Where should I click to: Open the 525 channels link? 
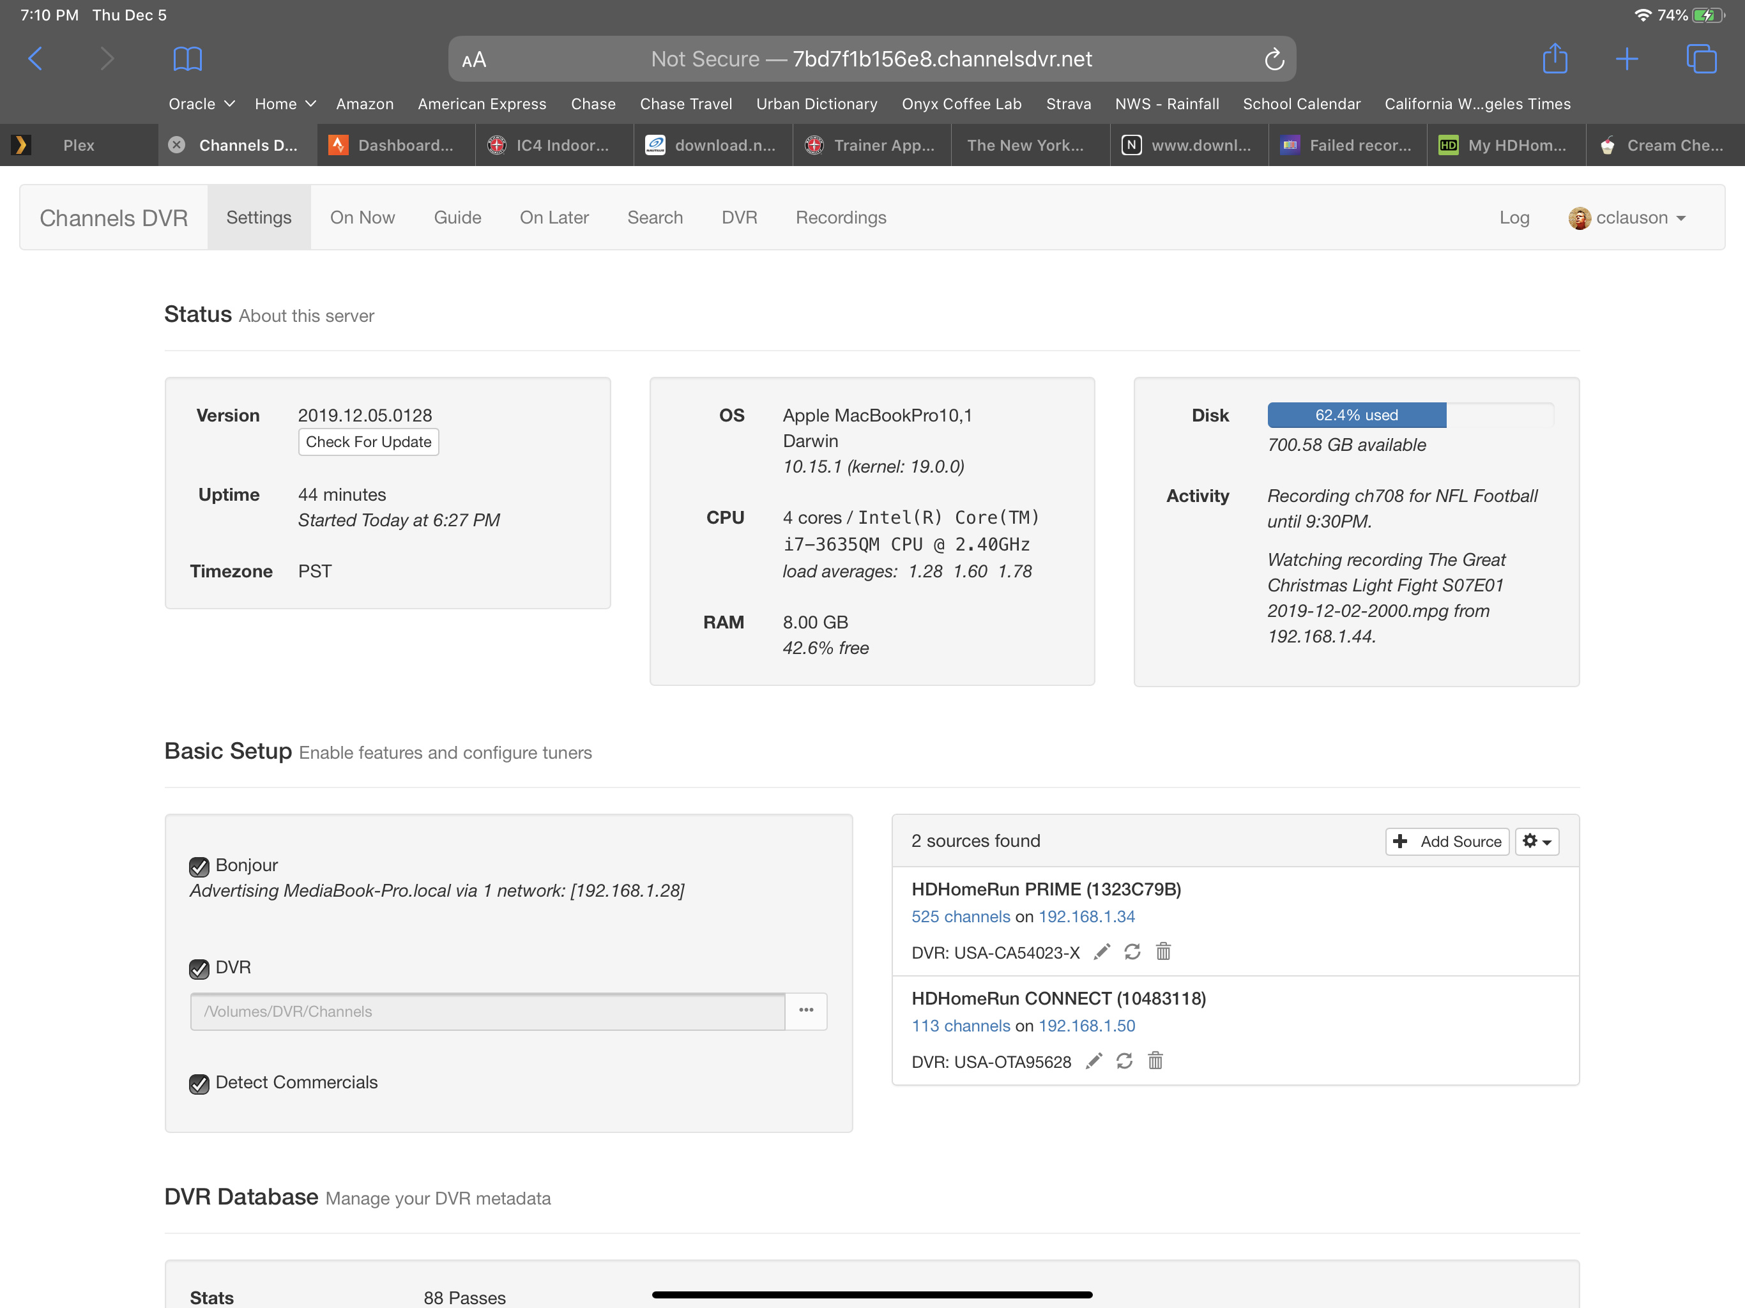coord(960,916)
